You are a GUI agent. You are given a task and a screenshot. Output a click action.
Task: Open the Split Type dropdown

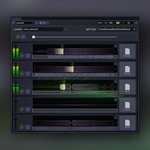pyautogui.click(x=117, y=29)
